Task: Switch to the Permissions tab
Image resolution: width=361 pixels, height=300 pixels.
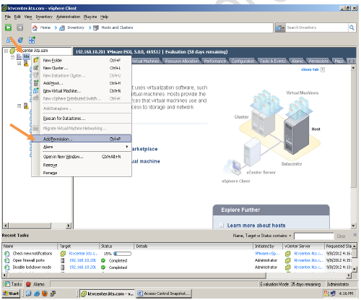Action: tap(318, 61)
